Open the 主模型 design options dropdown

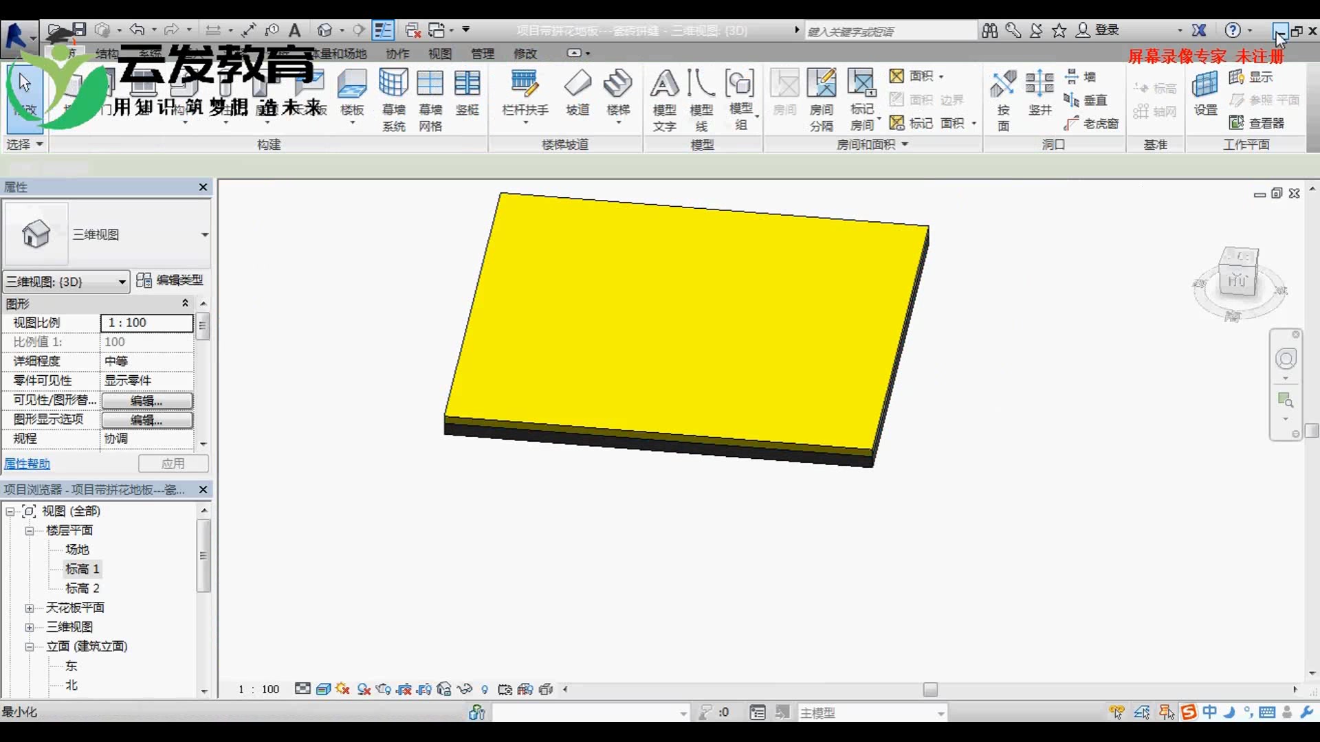tap(872, 713)
